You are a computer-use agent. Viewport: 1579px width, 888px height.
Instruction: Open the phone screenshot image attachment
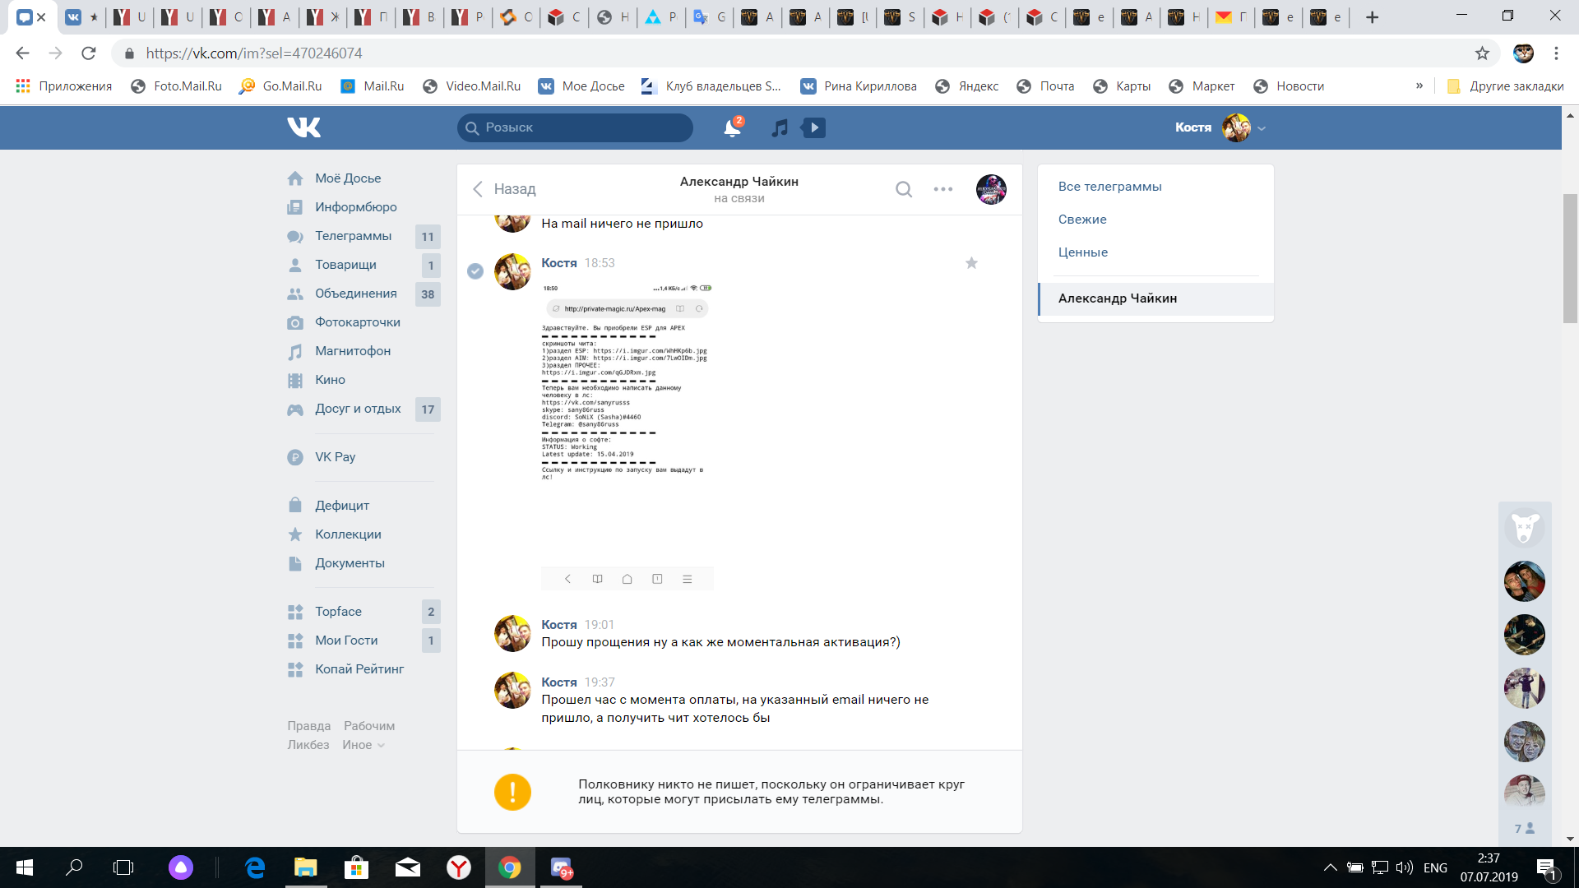(627, 436)
